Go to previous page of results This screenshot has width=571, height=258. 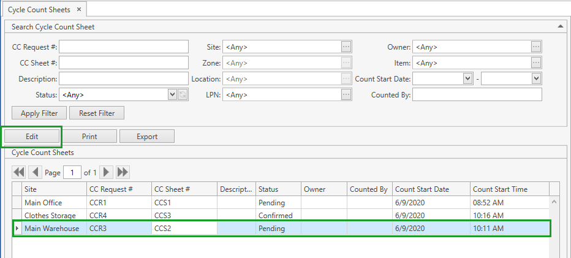35,172
